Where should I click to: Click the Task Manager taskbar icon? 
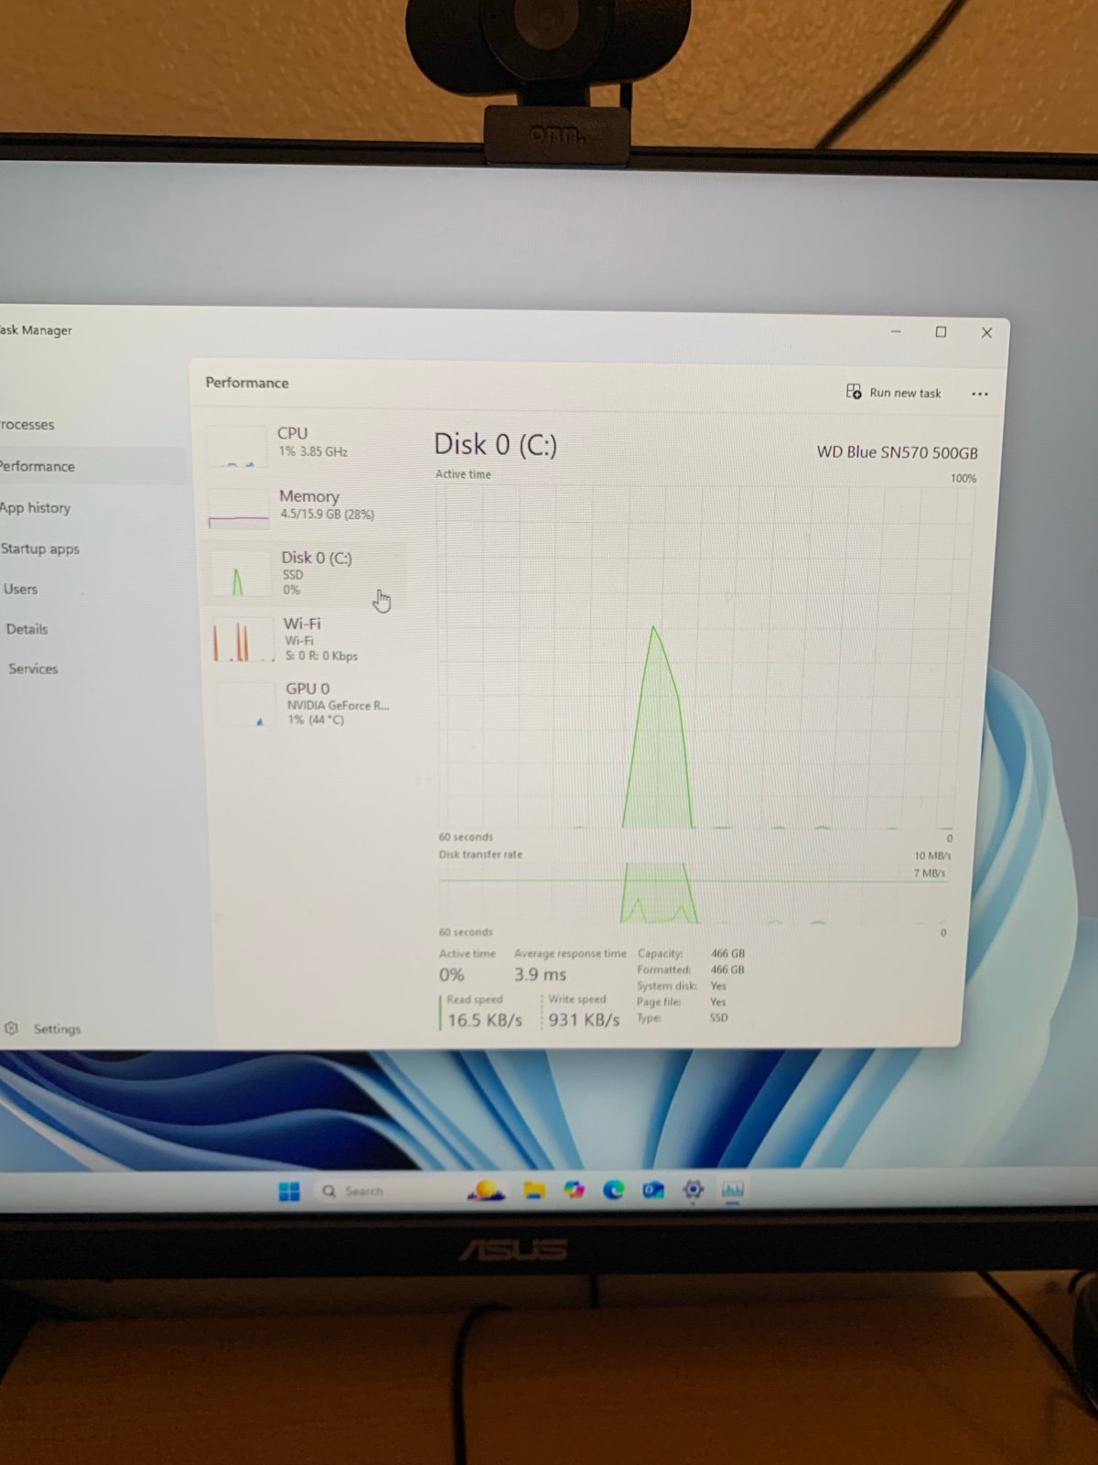click(x=733, y=1190)
